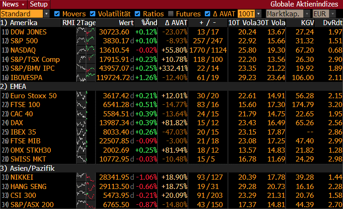
Task: Click FTSE 100 KGV value 174.79
Action: pyautogui.click(x=303, y=105)
